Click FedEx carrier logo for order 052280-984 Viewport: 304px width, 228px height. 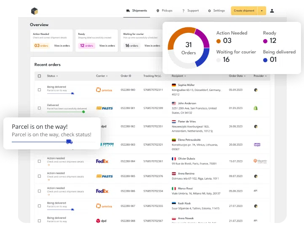click(x=102, y=161)
